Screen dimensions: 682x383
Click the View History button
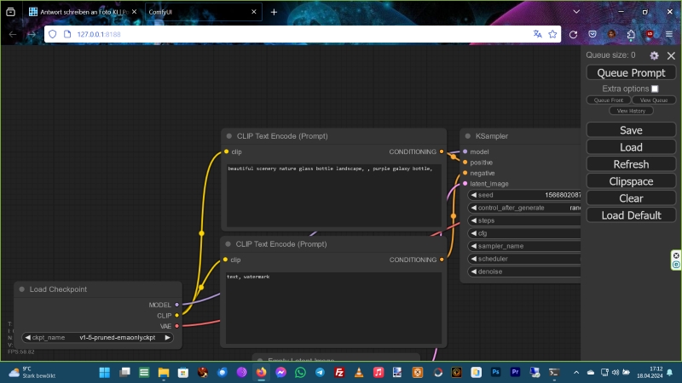[x=631, y=111]
